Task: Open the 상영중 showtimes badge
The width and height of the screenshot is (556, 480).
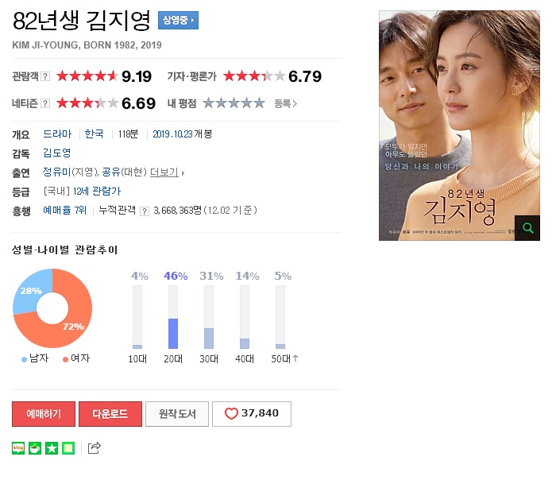Action: (178, 20)
